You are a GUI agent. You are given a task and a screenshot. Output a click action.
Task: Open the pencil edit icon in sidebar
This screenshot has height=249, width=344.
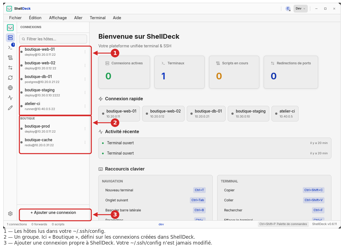10,108
